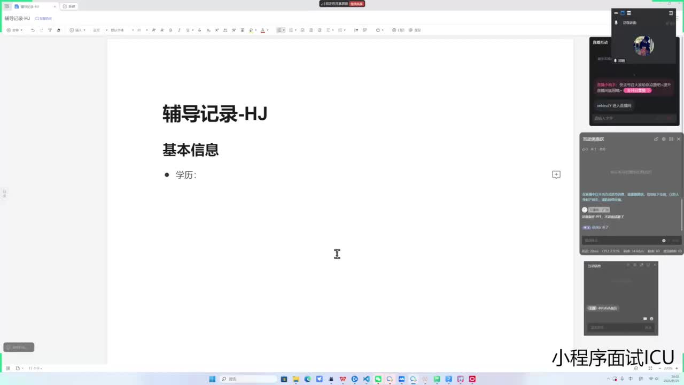Click the microphone icon in the speaker panel
684x385 pixels.
click(616, 22)
